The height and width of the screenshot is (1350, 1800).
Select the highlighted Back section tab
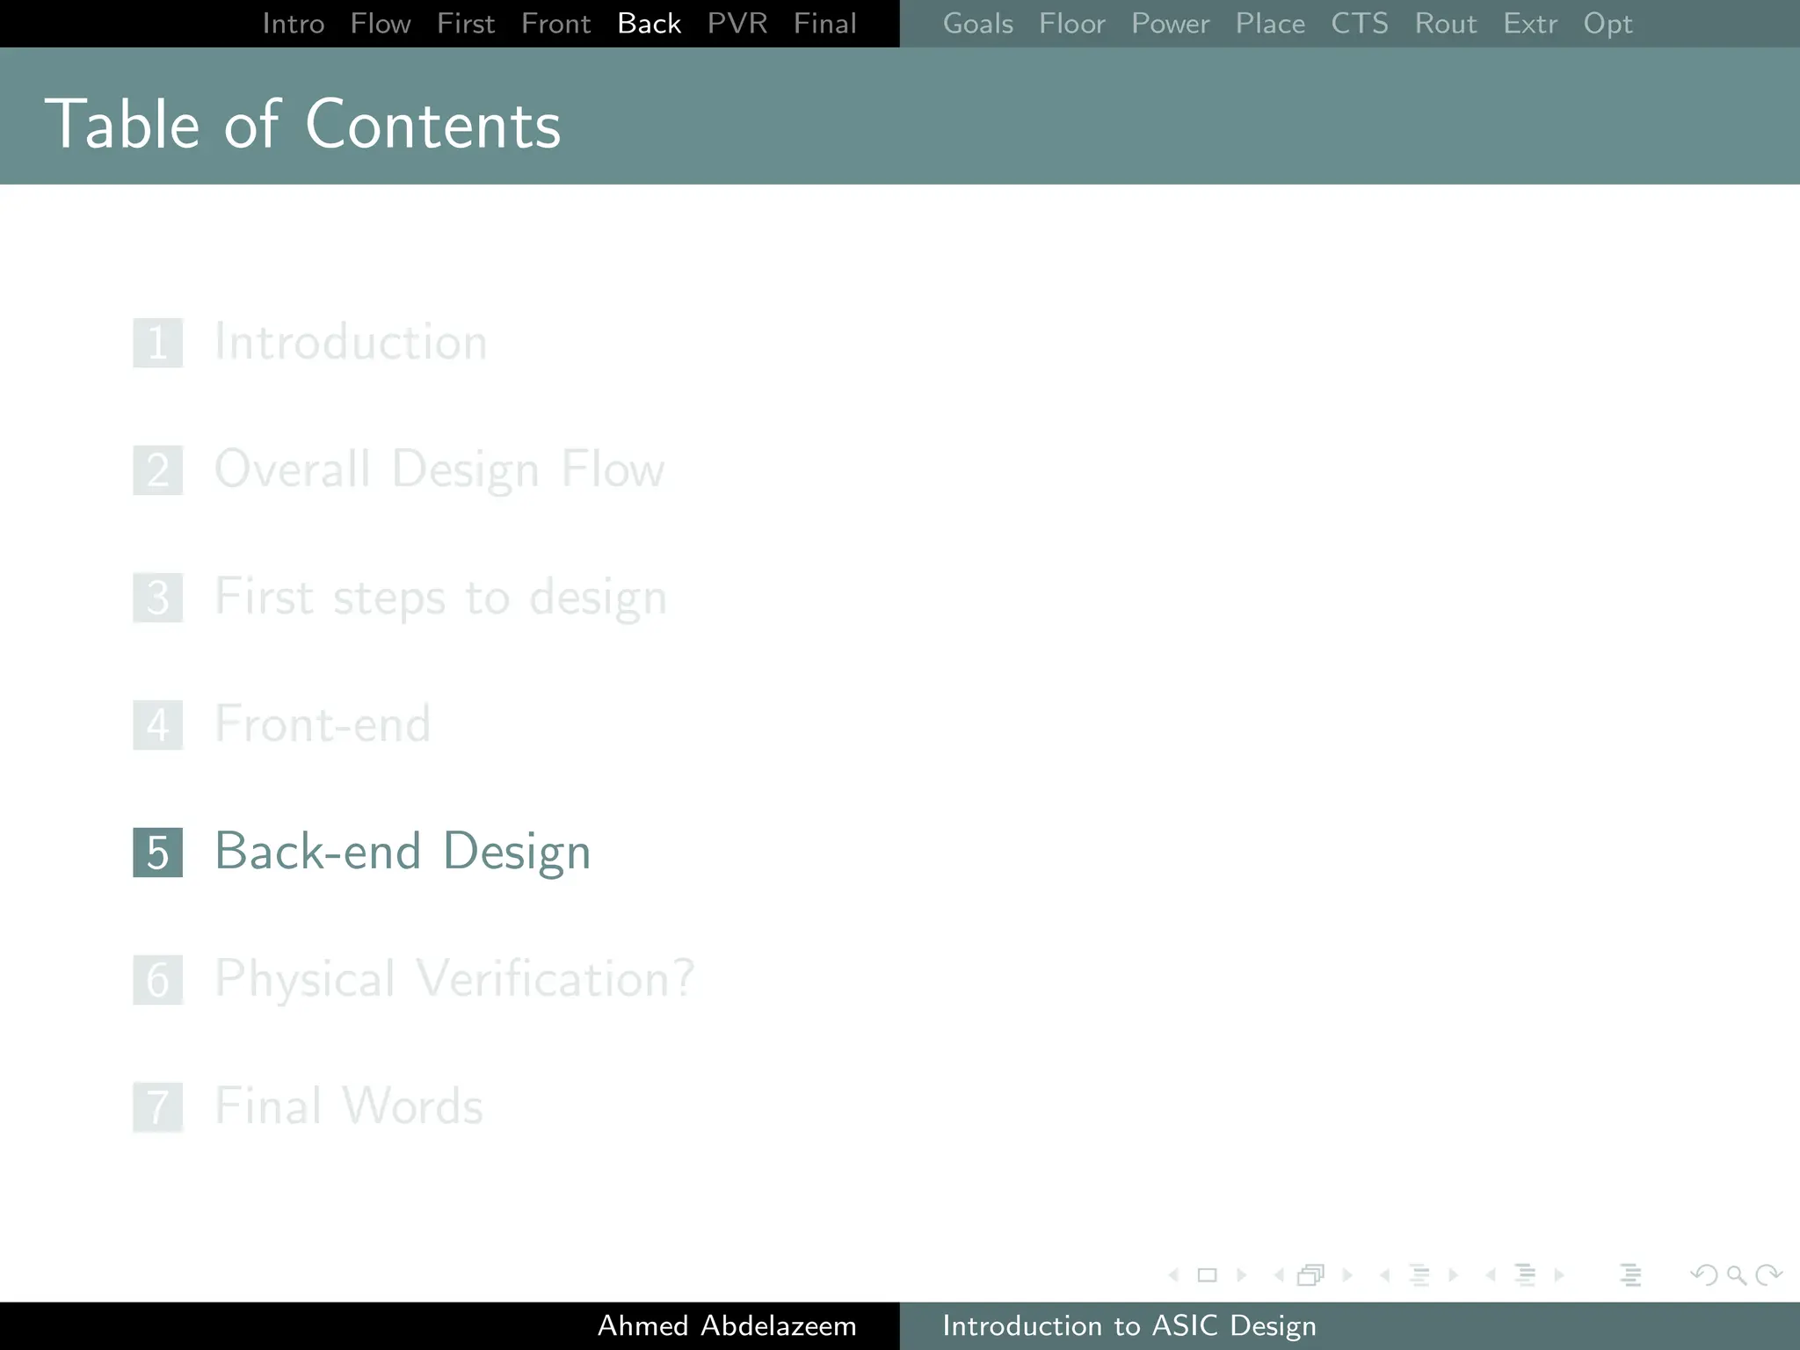pyautogui.click(x=650, y=24)
